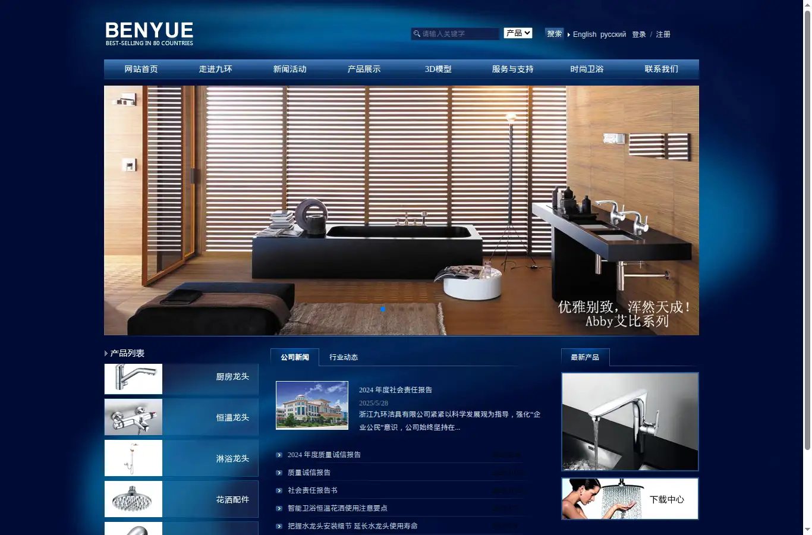Click bullet icon beside 把握水龙头安装细节
Screen dimensions: 812x535
pyautogui.click(x=279, y=526)
